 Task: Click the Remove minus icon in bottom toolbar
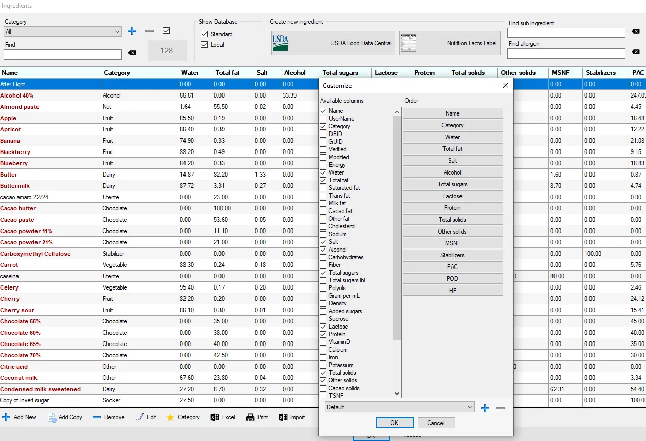click(97, 417)
